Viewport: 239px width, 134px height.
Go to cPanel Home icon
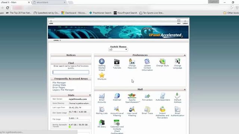tap(51, 22)
